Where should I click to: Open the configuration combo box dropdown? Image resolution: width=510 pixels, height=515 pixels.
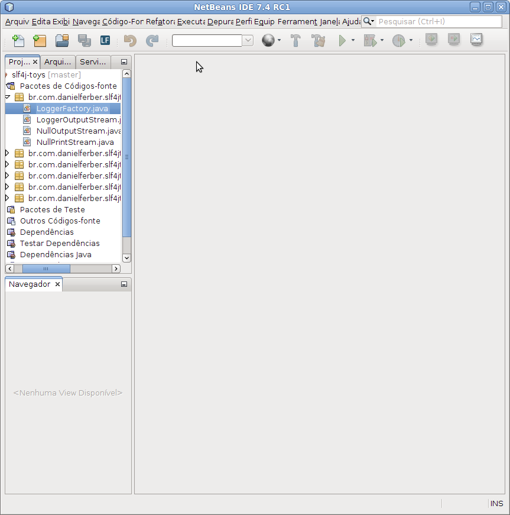[248, 40]
